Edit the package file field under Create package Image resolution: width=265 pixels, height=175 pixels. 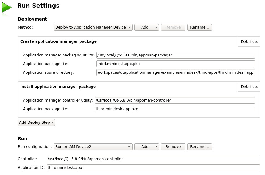[176, 64]
